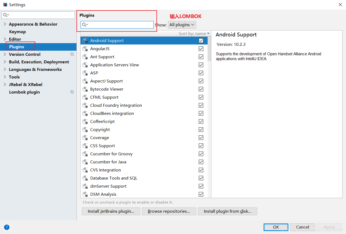Click the Copyright plugin icon
The height and width of the screenshot is (234, 346).
(85, 129)
